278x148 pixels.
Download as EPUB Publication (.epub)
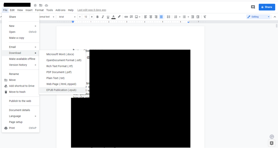pos(62,90)
